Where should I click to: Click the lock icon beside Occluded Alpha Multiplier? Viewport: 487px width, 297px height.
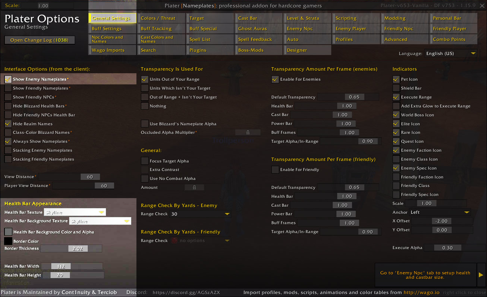click(x=248, y=132)
